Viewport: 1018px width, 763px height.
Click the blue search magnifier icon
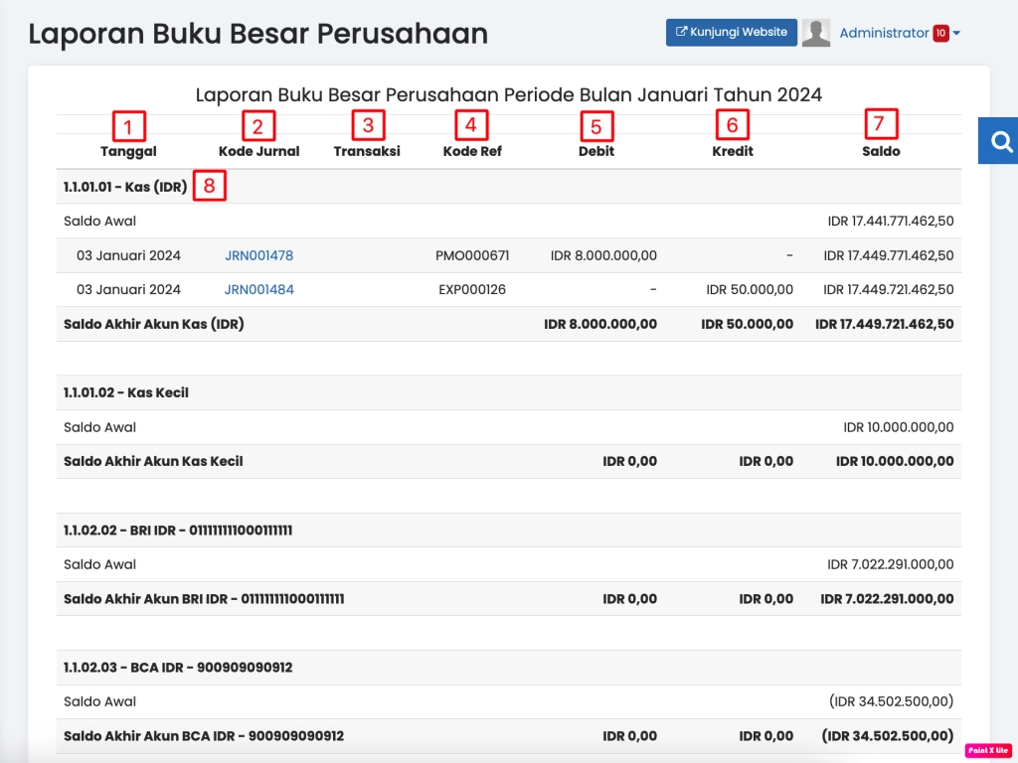(x=1000, y=141)
